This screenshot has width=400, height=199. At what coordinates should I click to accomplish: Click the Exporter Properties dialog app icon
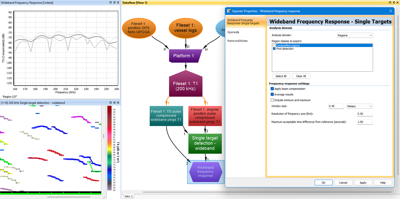[x=229, y=11]
